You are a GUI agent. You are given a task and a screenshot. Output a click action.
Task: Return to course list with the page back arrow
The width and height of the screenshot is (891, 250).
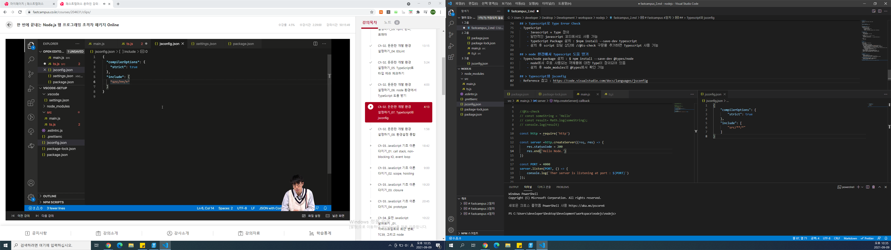(x=9, y=25)
